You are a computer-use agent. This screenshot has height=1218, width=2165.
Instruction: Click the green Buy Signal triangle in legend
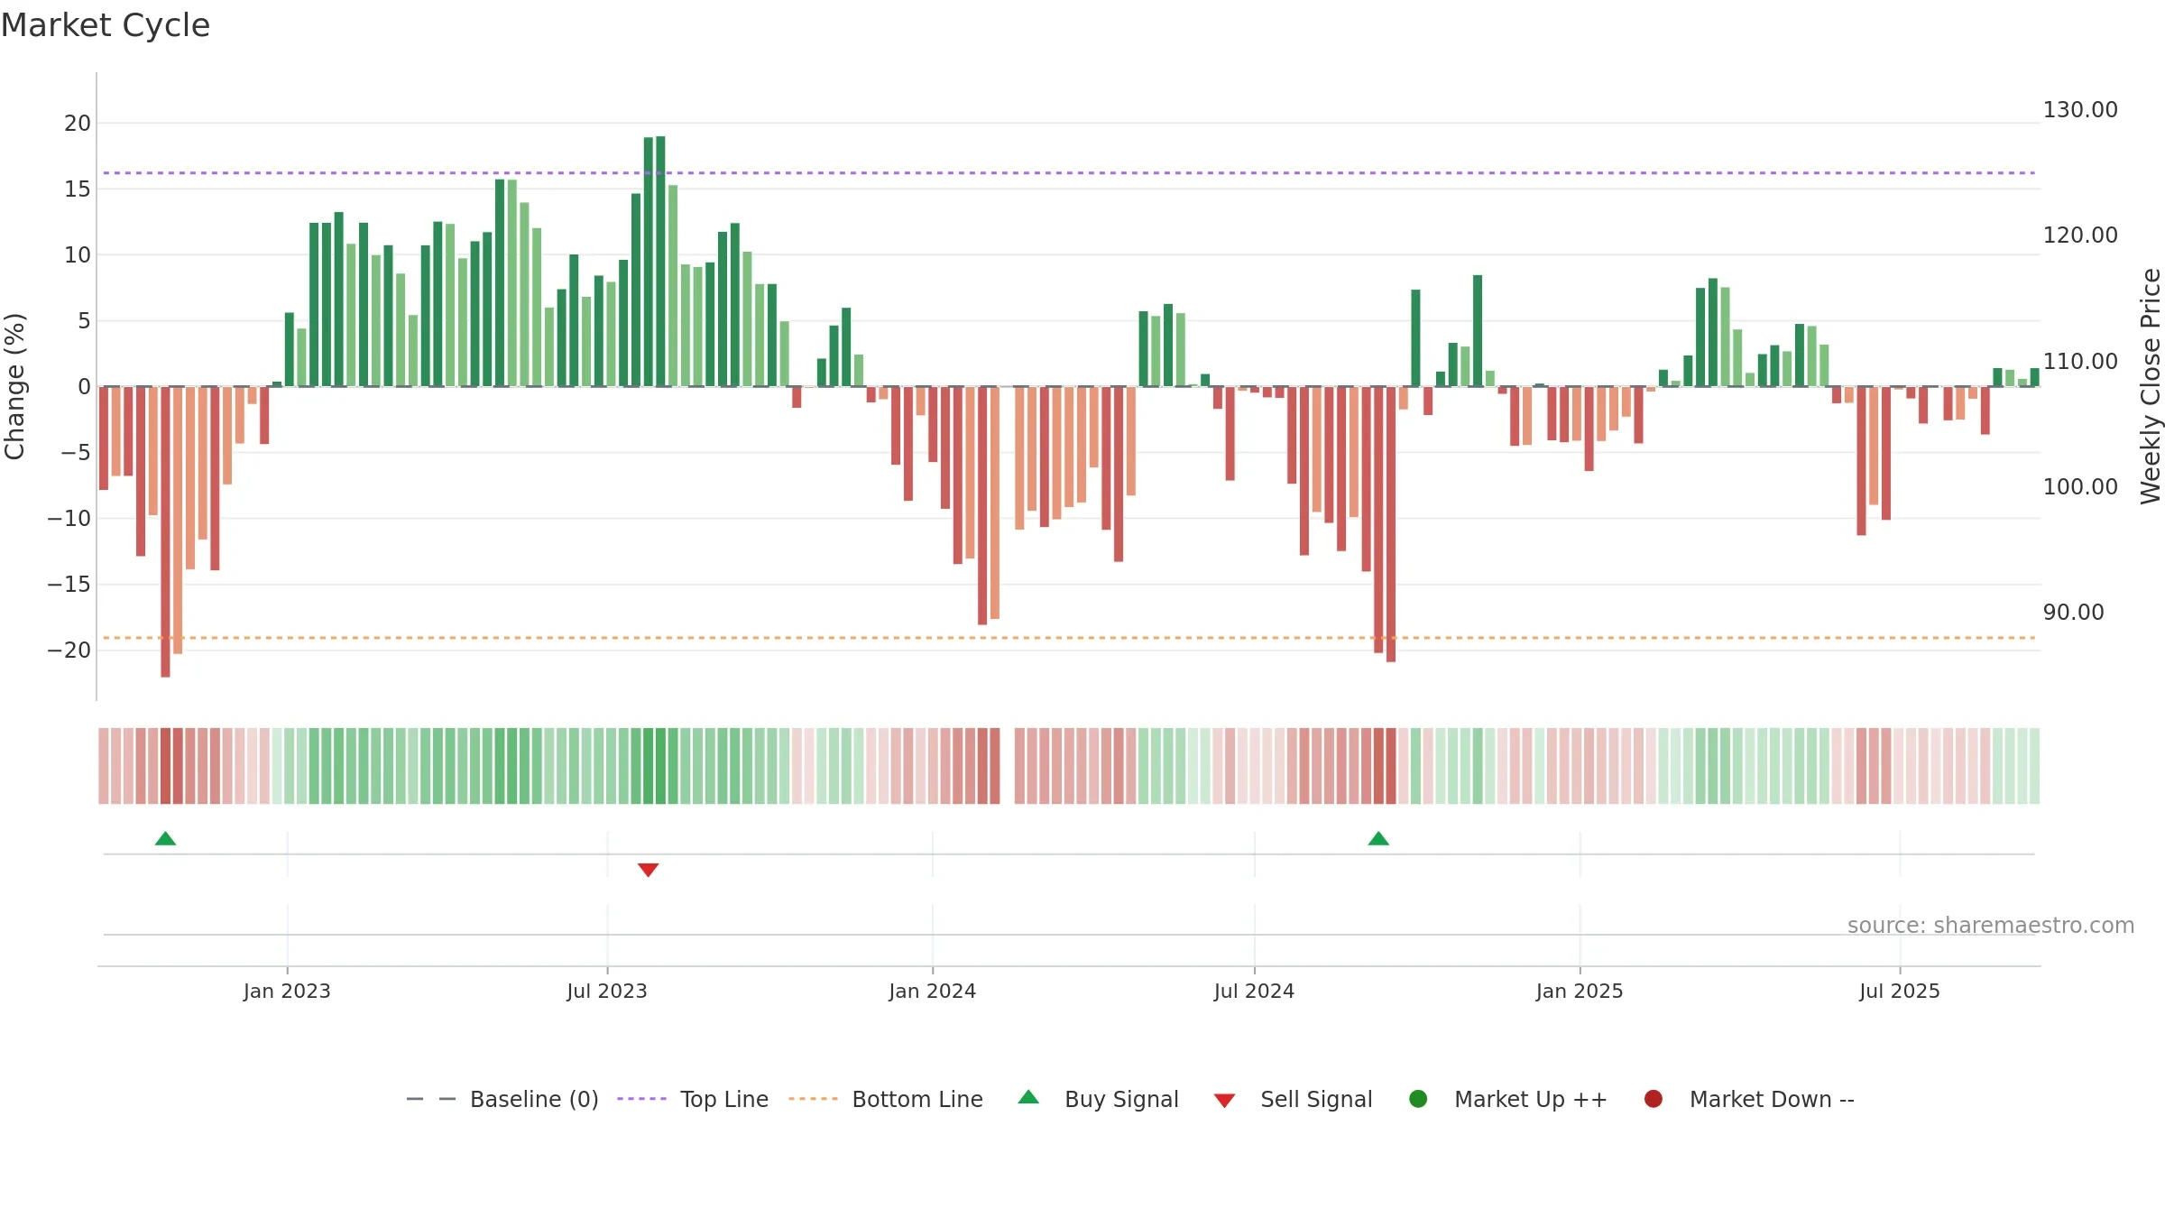tap(1028, 1097)
